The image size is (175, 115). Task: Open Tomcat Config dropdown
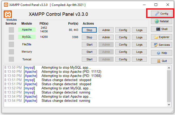coord(123,59)
